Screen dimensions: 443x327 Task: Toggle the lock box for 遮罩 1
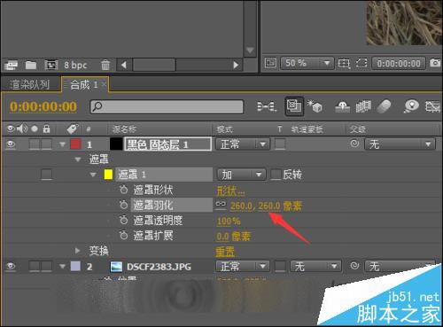tap(47, 175)
